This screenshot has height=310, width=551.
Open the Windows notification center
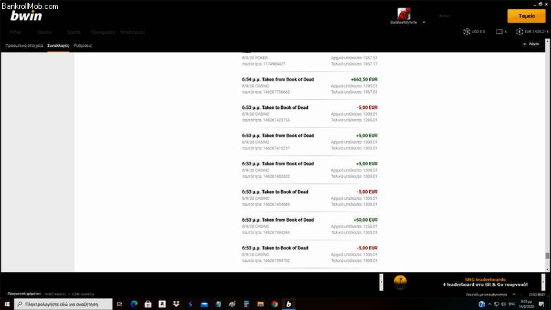(x=541, y=304)
